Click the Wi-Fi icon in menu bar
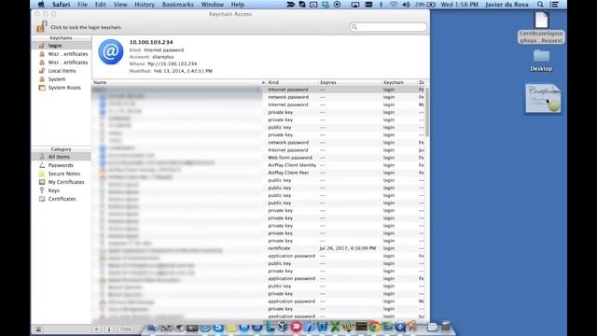This screenshot has height=336, width=597. coord(394,5)
